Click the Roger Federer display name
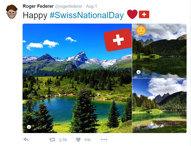Viewport: 191px width, 146px height. tap(38, 6)
